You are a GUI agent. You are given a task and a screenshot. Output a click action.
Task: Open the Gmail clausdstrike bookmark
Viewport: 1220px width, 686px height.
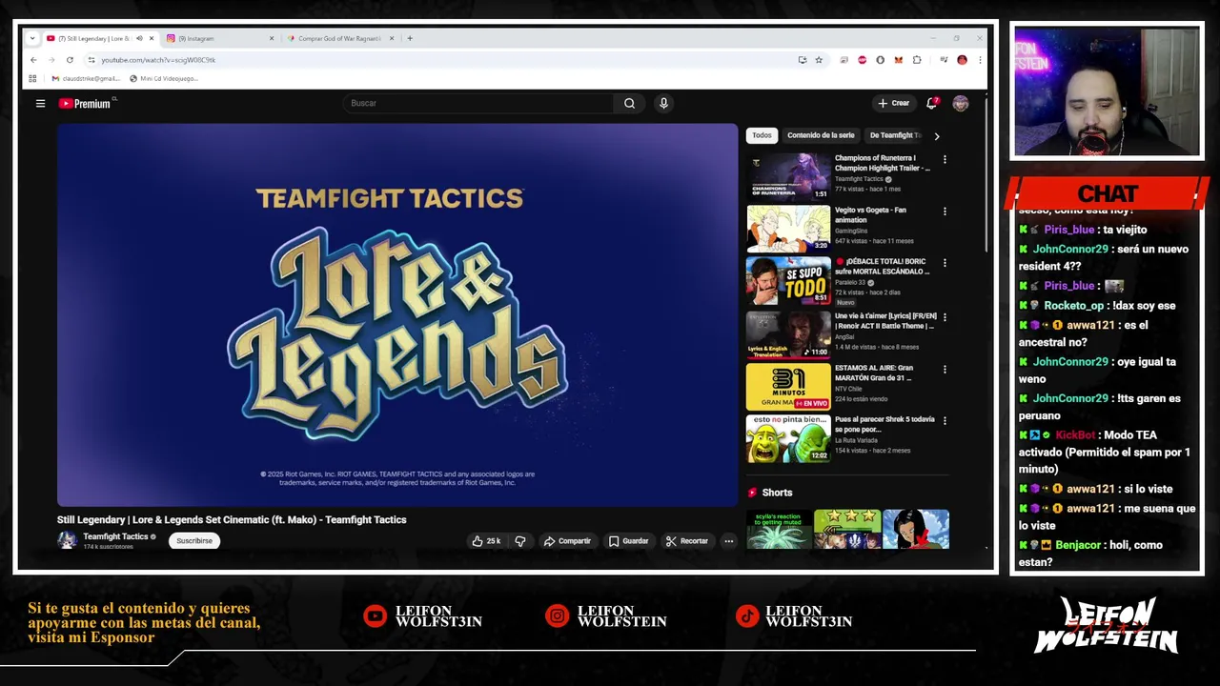click(86, 78)
